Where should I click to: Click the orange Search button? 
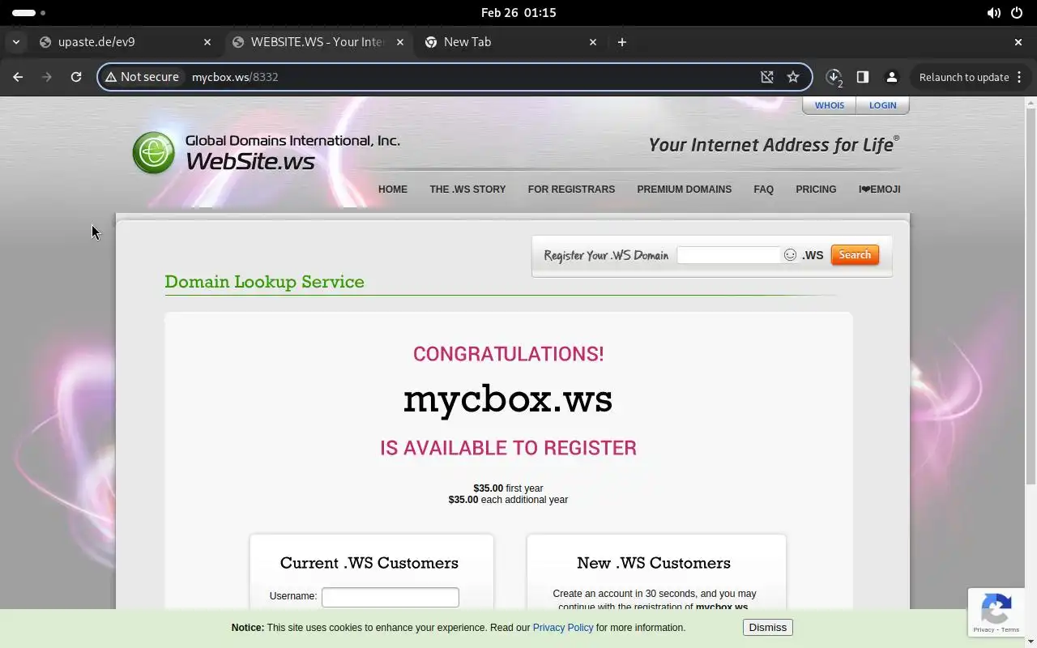855,255
